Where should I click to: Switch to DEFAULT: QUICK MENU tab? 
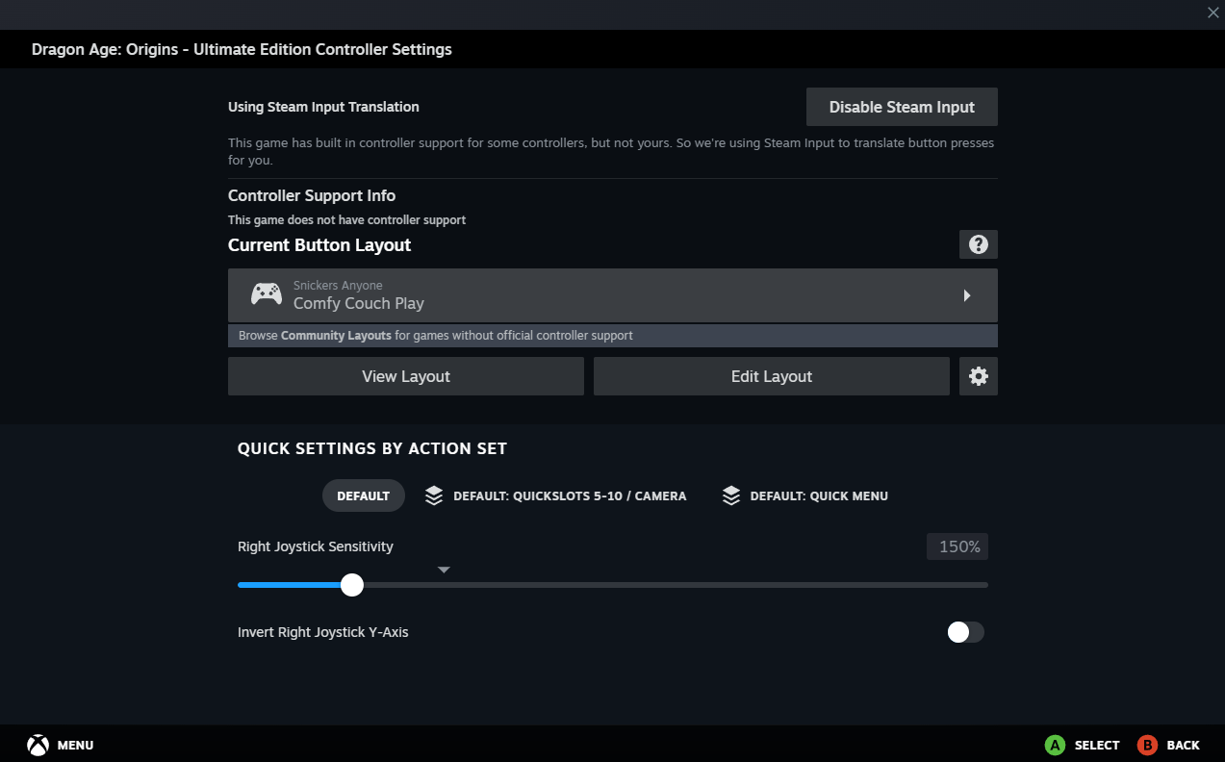[x=805, y=495]
